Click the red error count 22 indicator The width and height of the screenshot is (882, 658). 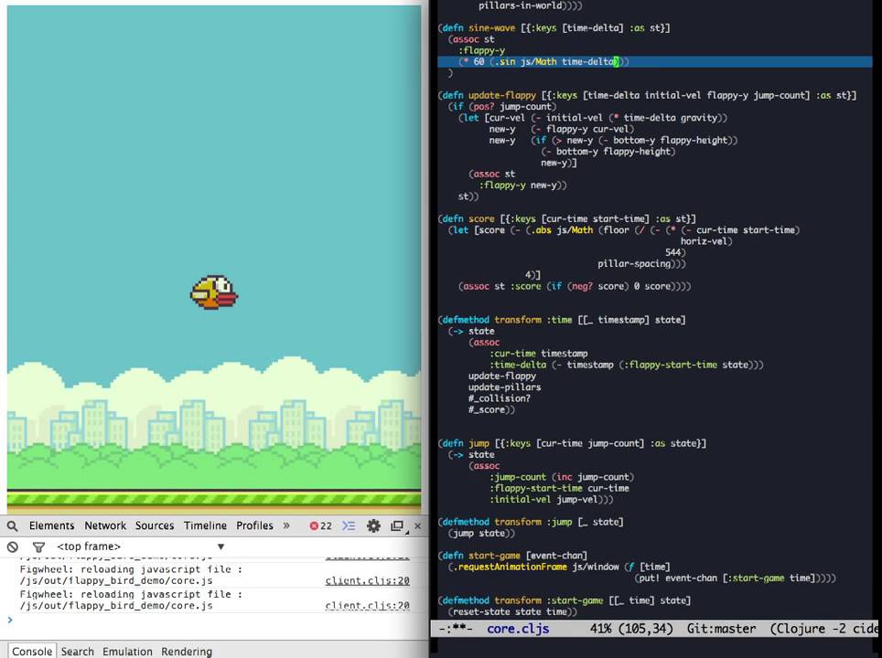click(320, 526)
